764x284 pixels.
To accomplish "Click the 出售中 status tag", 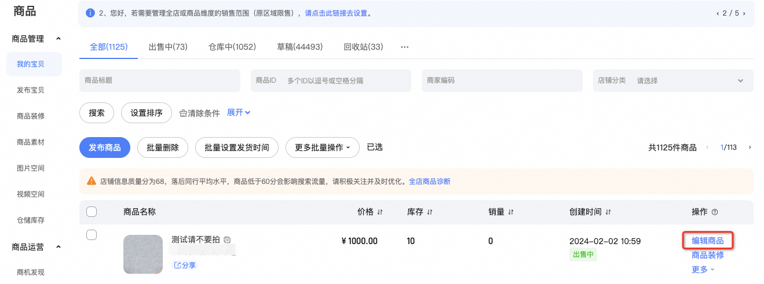I will (x=583, y=255).
